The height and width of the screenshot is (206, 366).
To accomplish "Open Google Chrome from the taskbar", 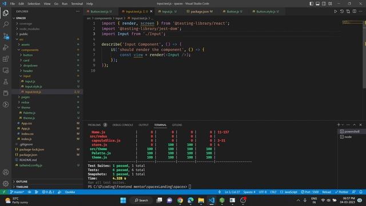I will [x=180, y=200].
